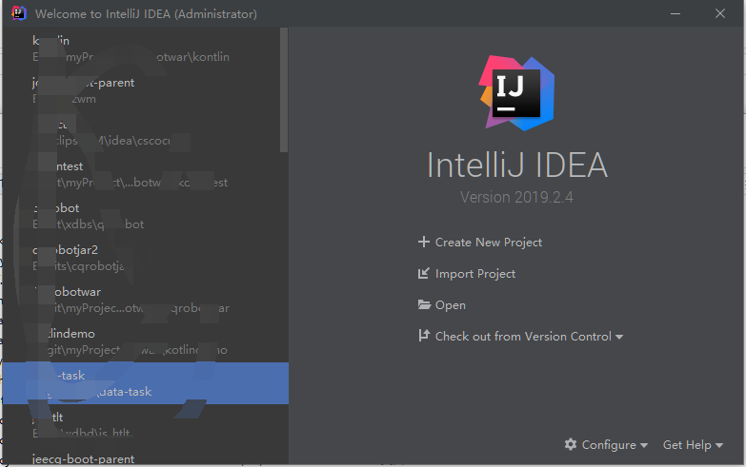This screenshot has width=746, height=467.
Task: Open the recent project ending in ntest
Action: tap(145, 174)
